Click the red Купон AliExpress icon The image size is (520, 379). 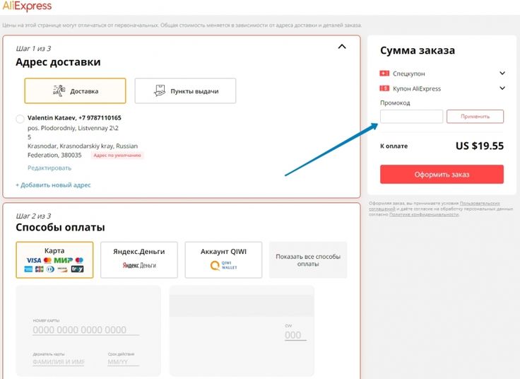tap(384, 88)
